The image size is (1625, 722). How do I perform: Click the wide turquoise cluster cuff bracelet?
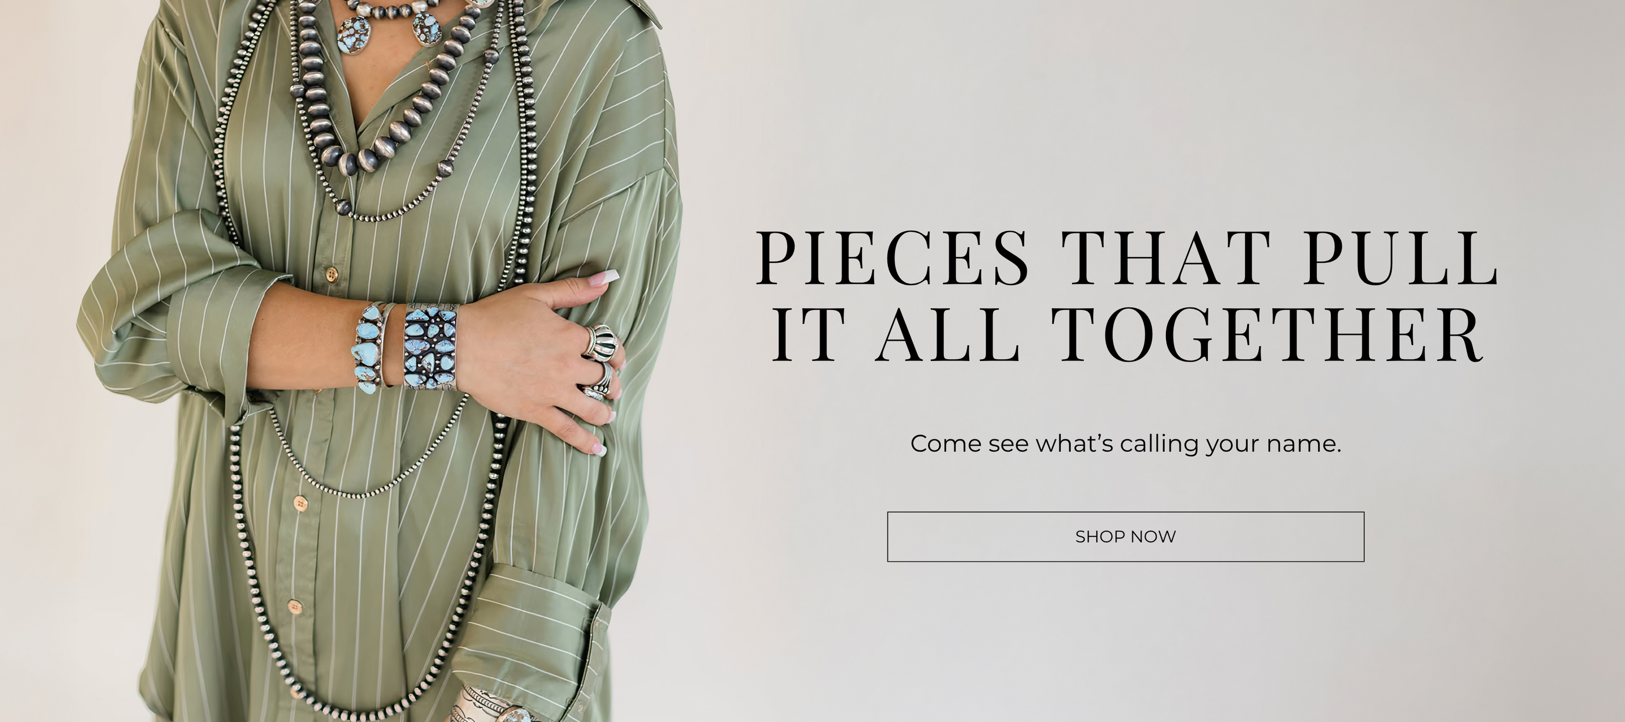430,348
